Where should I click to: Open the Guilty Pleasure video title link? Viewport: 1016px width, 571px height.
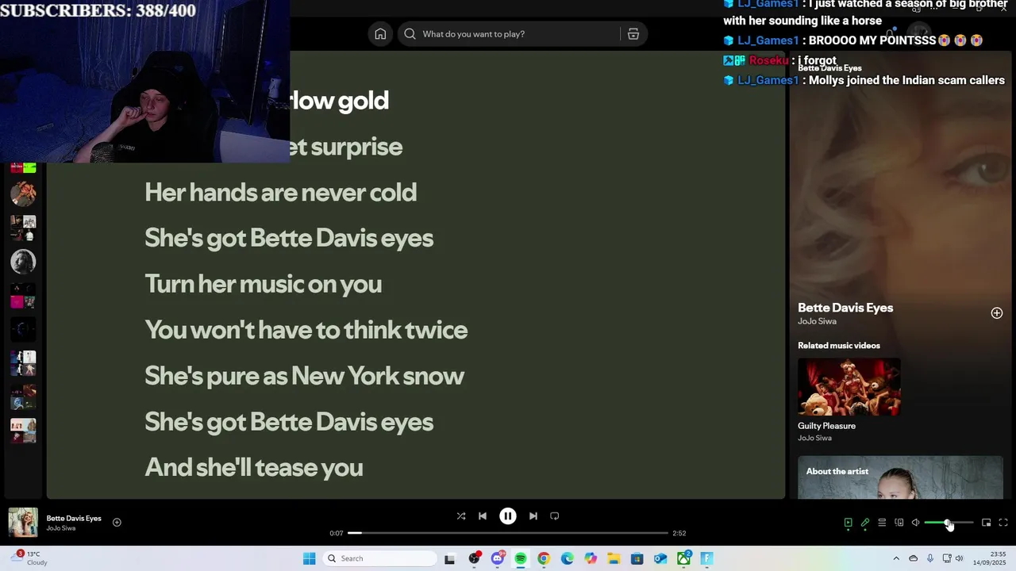tap(826, 426)
